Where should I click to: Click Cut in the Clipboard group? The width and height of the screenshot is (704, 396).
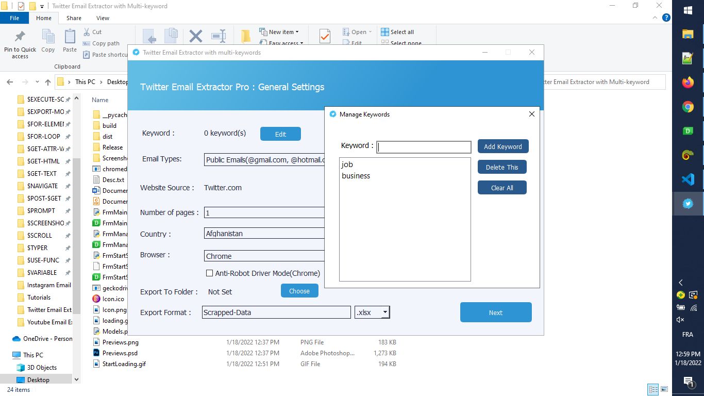[92, 32]
